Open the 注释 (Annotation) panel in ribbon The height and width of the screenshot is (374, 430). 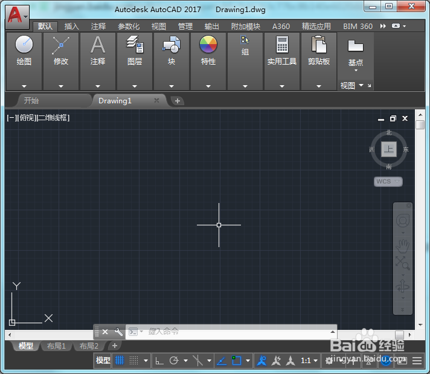click(98, 51)
